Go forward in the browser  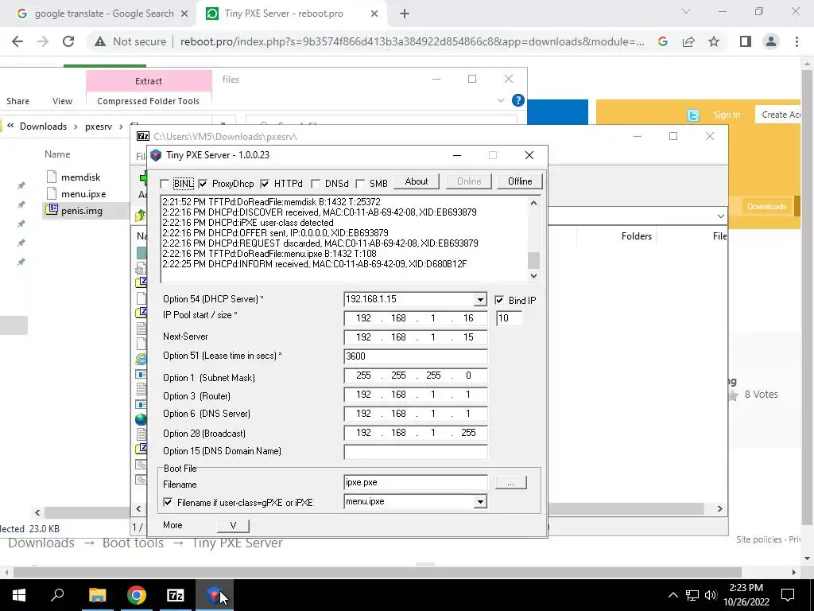[x=43, y=41]
